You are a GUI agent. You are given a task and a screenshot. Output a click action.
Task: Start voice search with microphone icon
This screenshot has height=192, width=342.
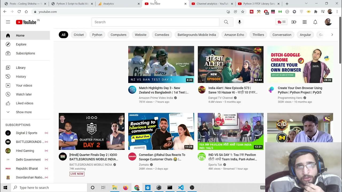(x=239, y=22)
